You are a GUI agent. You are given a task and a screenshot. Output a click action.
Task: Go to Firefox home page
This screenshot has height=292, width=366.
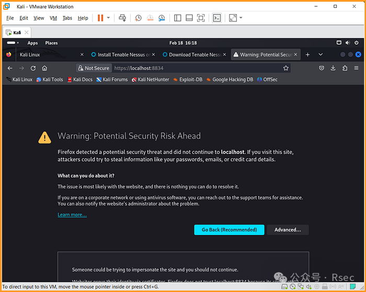tap(44, 68)
